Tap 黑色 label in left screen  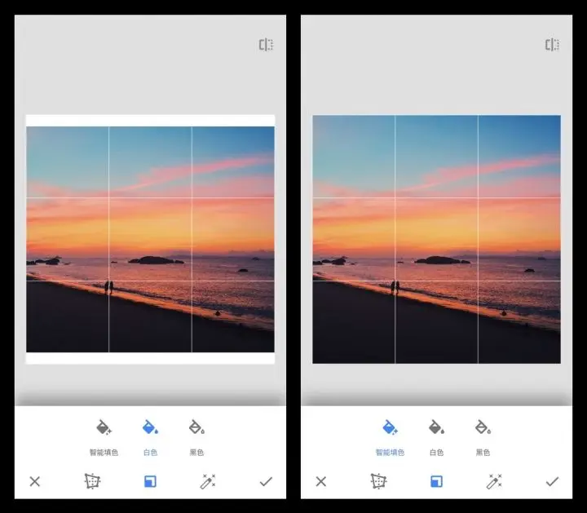[x=196, y=453]
